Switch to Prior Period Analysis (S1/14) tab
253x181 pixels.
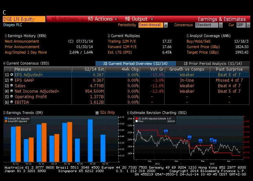click(x=213, y=64)
